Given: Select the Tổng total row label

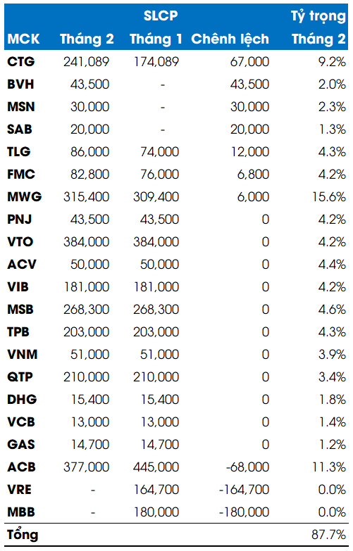Looking at the screenshot, I should (23, 535).
